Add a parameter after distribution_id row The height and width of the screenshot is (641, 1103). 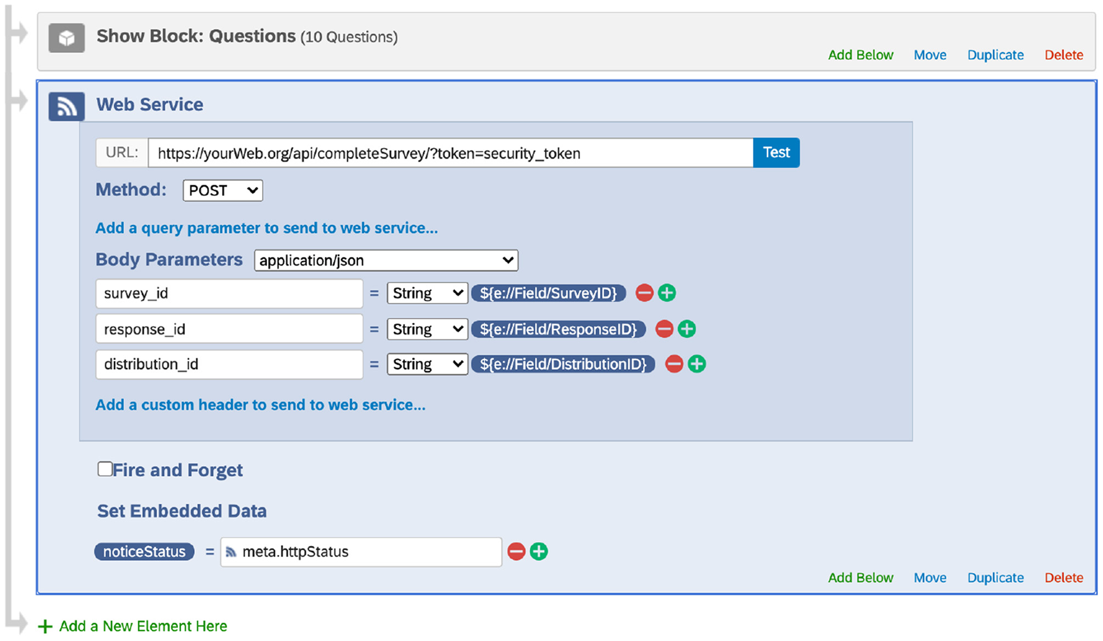click(x=697, y=364)
